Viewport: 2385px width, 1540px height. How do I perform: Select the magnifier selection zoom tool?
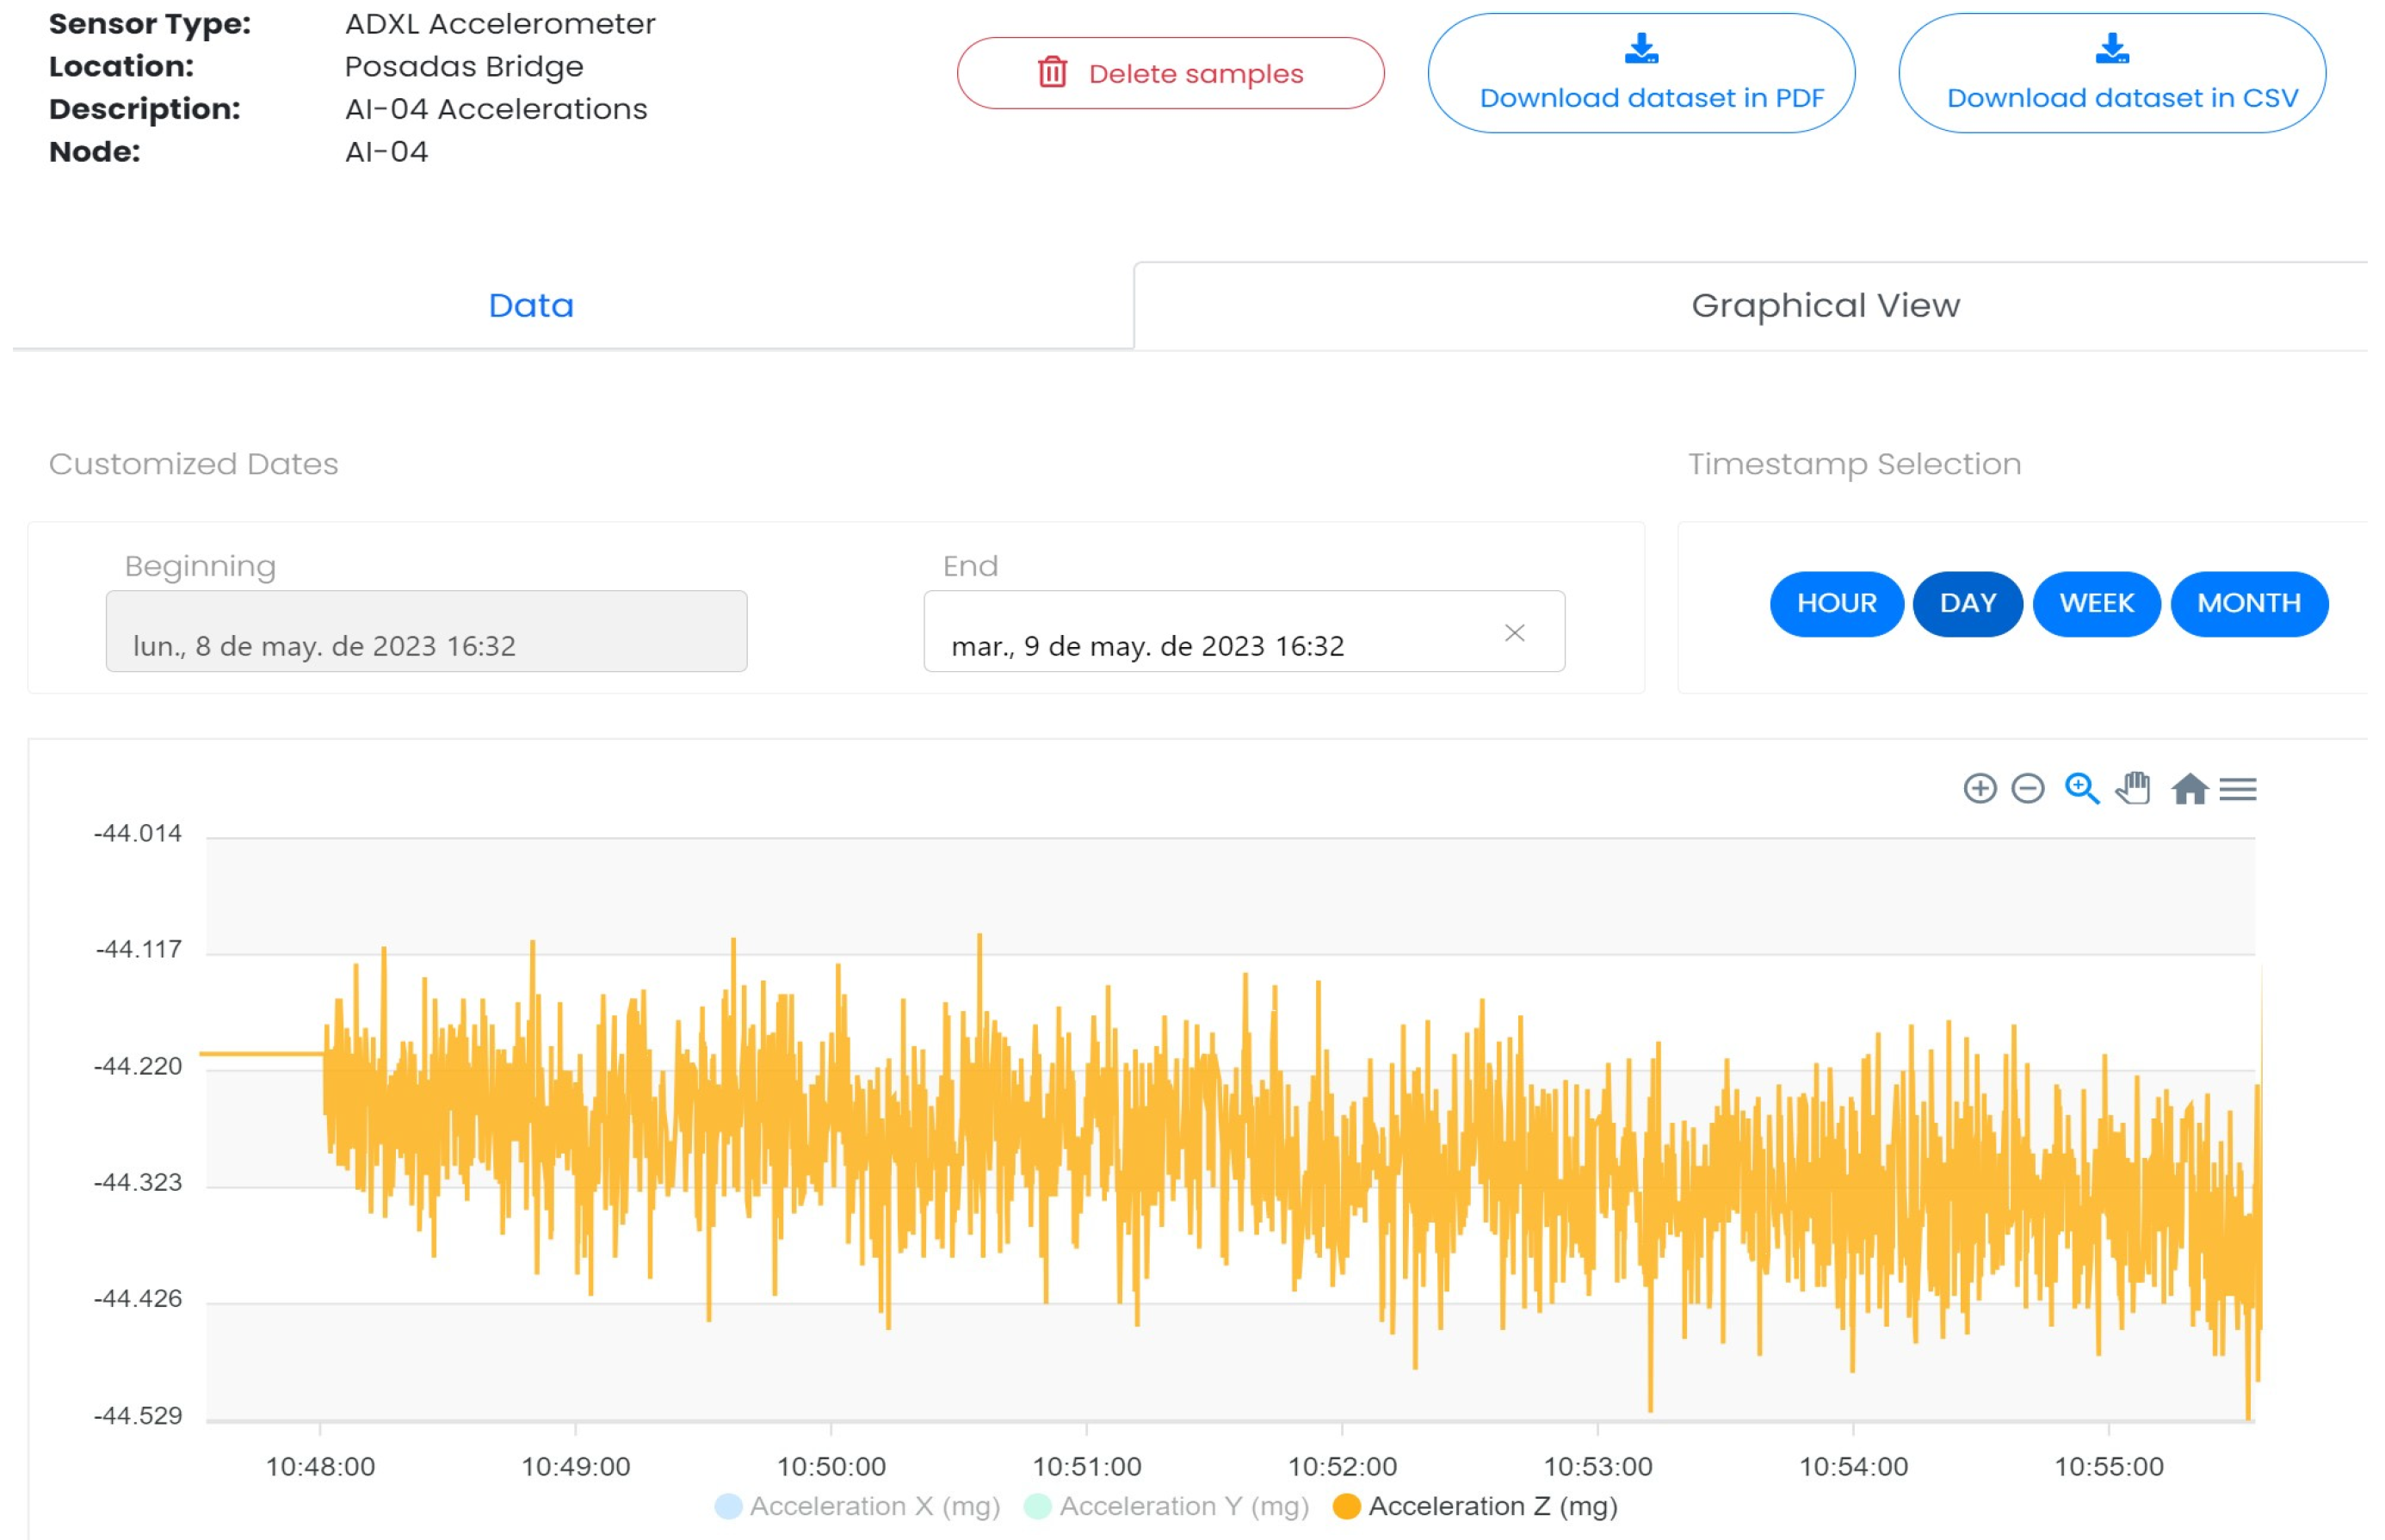click(2082, 788)
